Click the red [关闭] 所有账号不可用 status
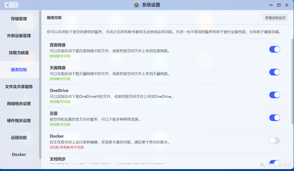The width and height of the screenshot is (294, 171). [67, 148]
